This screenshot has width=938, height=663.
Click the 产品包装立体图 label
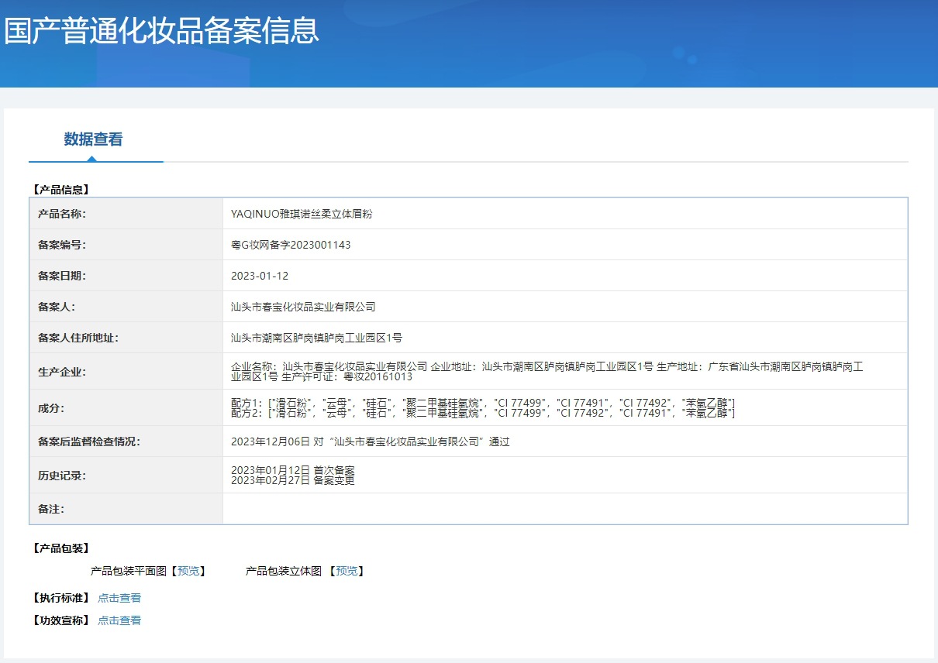(x=284, y=571)
